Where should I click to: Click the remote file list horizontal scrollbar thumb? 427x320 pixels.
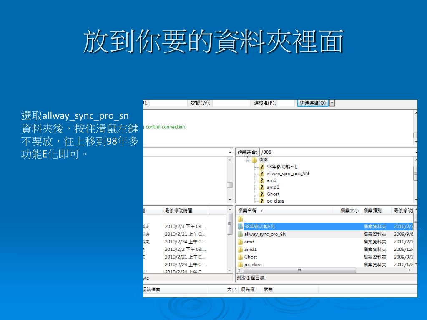point(299,270)
